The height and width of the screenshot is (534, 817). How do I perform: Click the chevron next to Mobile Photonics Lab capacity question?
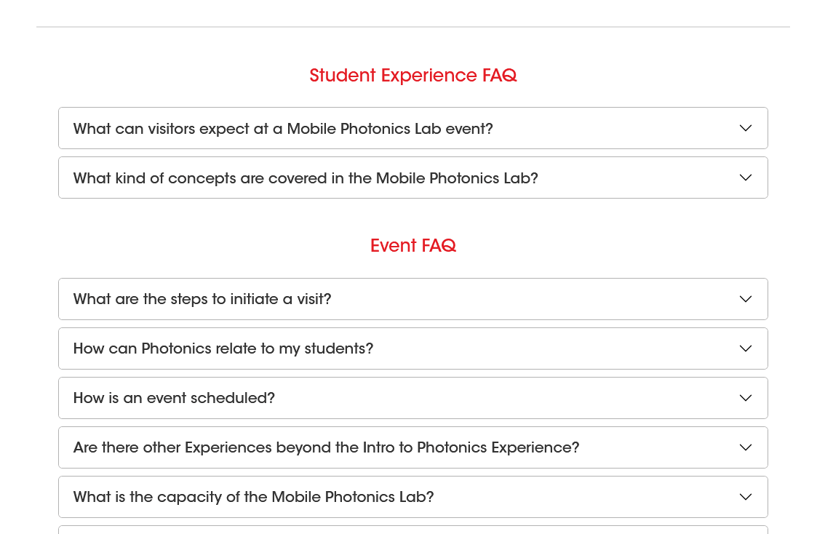746,497
